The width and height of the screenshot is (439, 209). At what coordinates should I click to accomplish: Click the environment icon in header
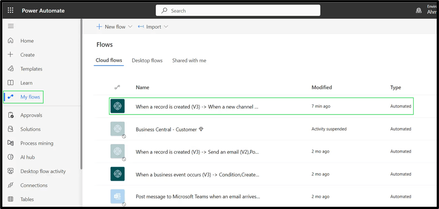click(418, 10)
